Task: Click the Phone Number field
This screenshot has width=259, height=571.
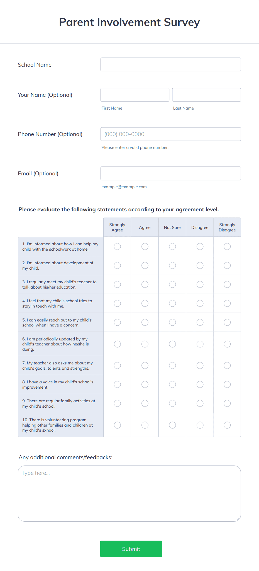Action: 170,134
